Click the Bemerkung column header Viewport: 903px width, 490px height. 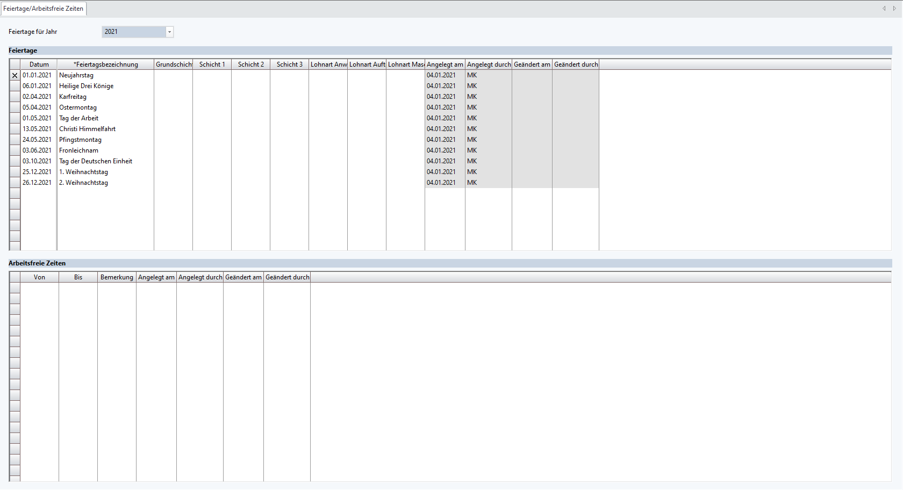(x=117, y=277)
